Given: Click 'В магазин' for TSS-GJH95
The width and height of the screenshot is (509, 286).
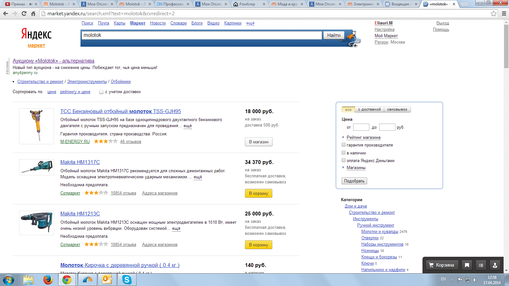Looking at the screenshot, I should click(x=259, y=142).
